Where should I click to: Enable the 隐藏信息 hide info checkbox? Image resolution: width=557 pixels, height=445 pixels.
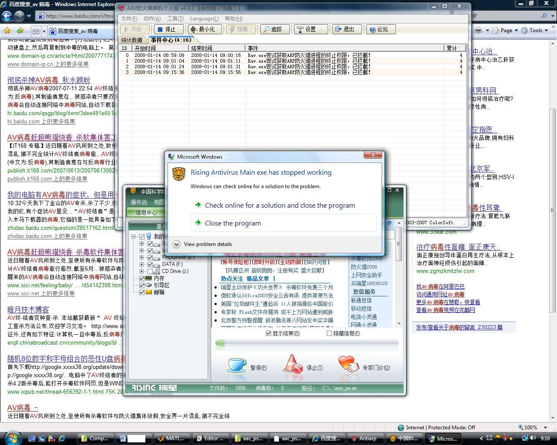329,333
